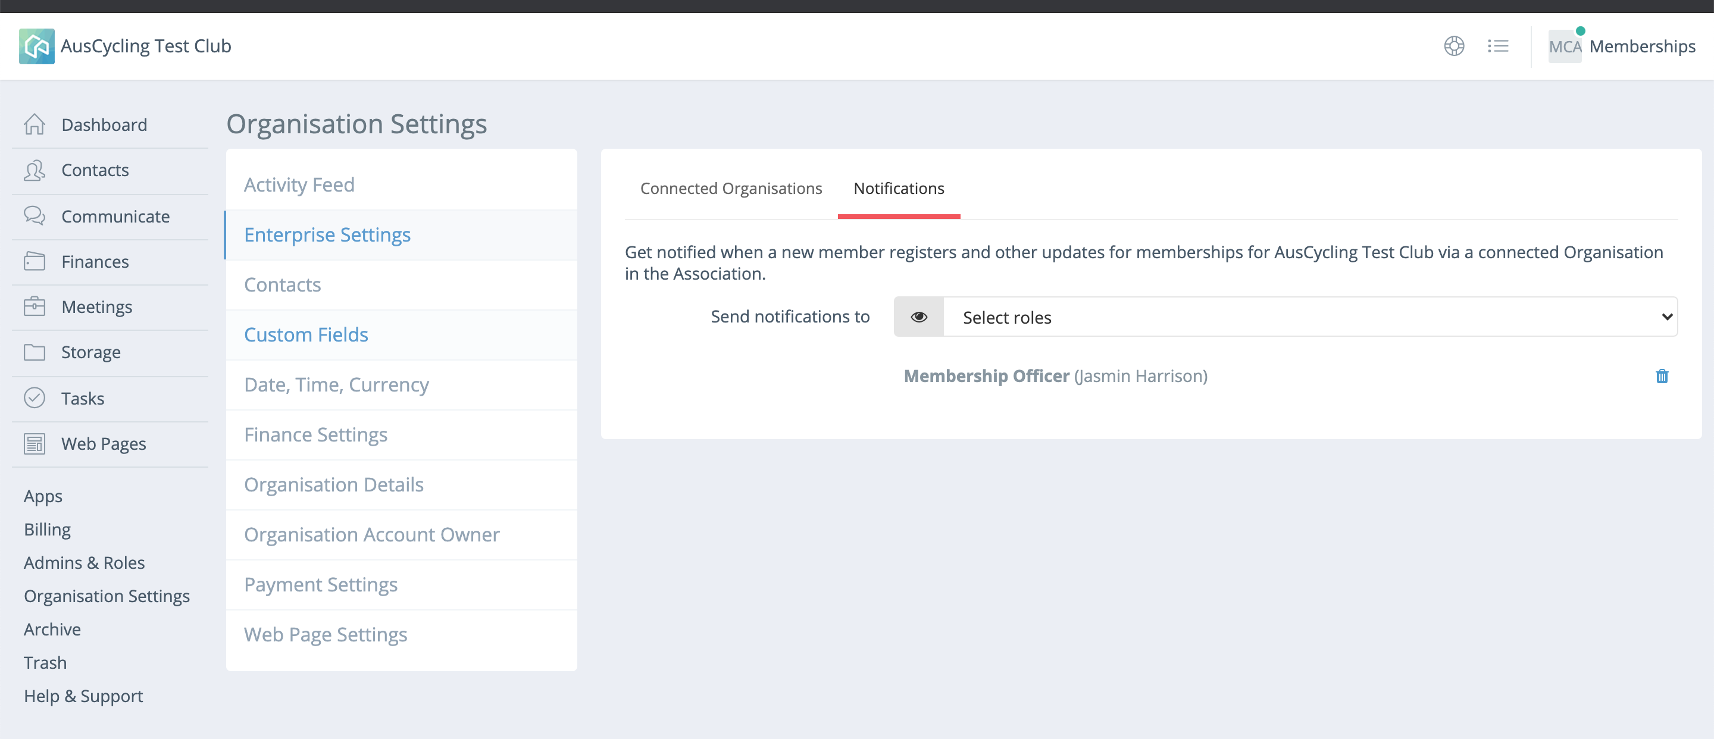Open the help lifebuoy icon in header
The image size is (1714, 739).
coord(1454,46)
